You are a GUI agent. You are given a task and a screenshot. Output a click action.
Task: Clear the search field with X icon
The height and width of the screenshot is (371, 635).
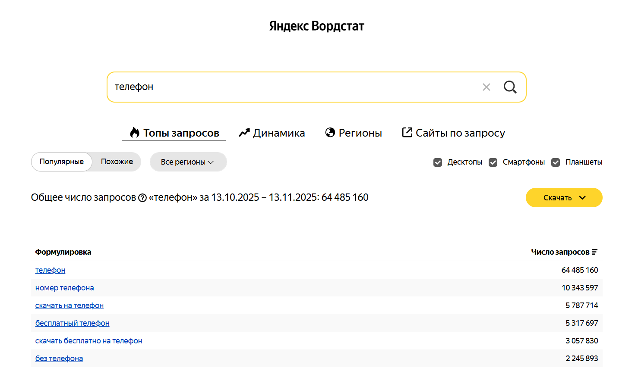pyautogui.click(x=487, y=87)
